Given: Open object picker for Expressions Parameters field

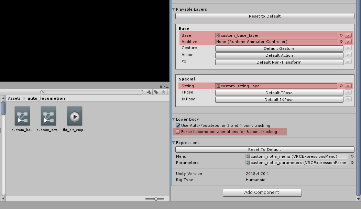Looking at the screenshot, I should coord(352,163).
